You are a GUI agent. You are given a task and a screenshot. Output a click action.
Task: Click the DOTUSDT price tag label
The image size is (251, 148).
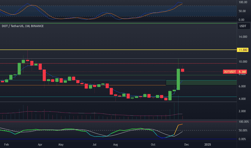point(229,72)
